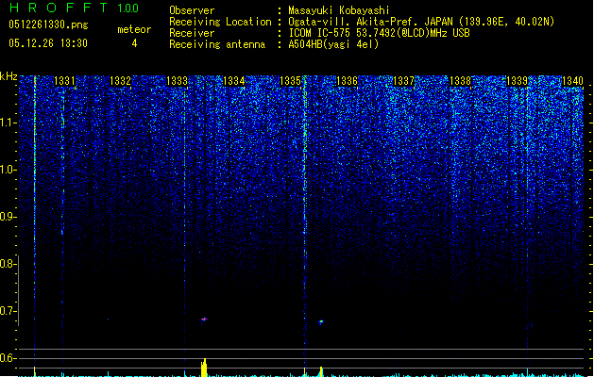594x377 pixels.
Task: Click the 0.7 frequency axis label
Action: tap(8, 311)
